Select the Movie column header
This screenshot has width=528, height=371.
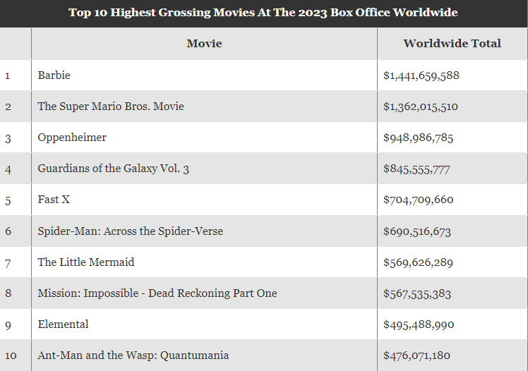tap(204, 44)
